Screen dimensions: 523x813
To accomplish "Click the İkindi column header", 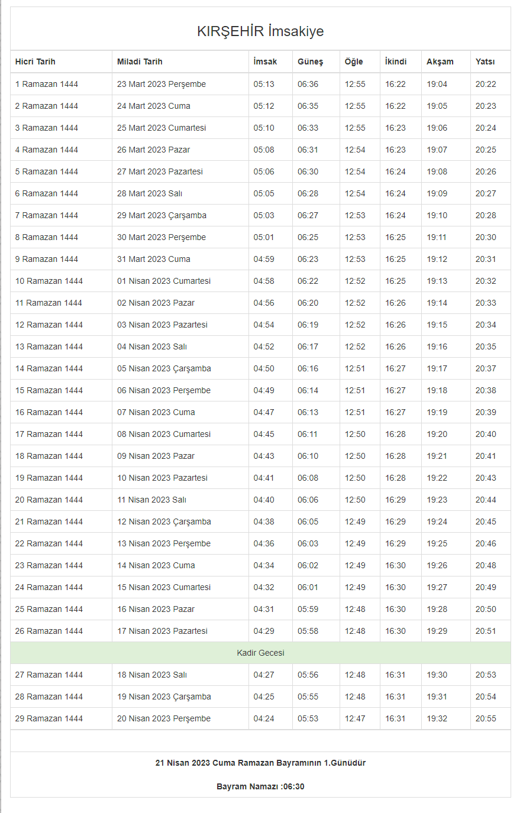I will click(396, 61).
